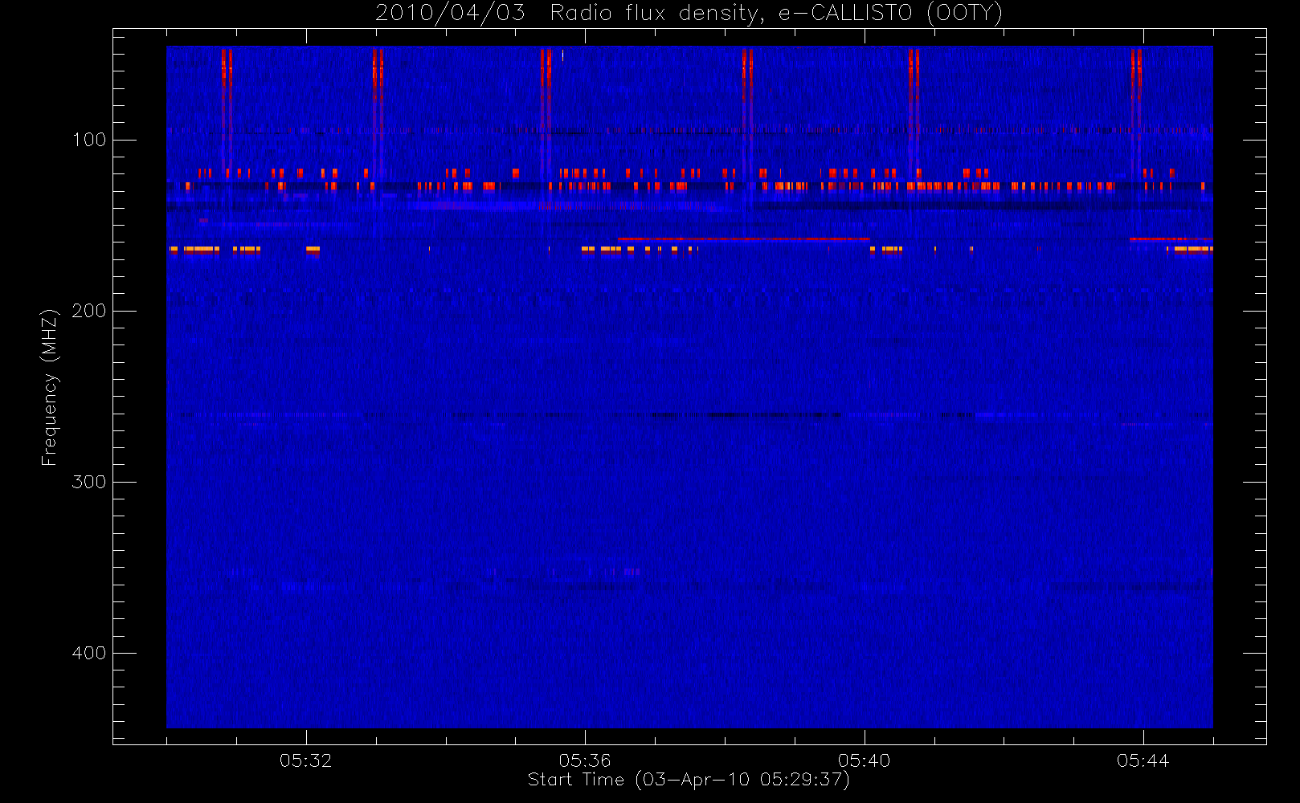This screenshot has height=803, width=1300.
Task: Click the 300 frequency tick label
Action: (x=89, y=482)
